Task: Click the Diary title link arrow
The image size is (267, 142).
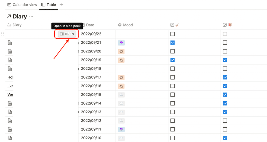Action: (9, 16)
